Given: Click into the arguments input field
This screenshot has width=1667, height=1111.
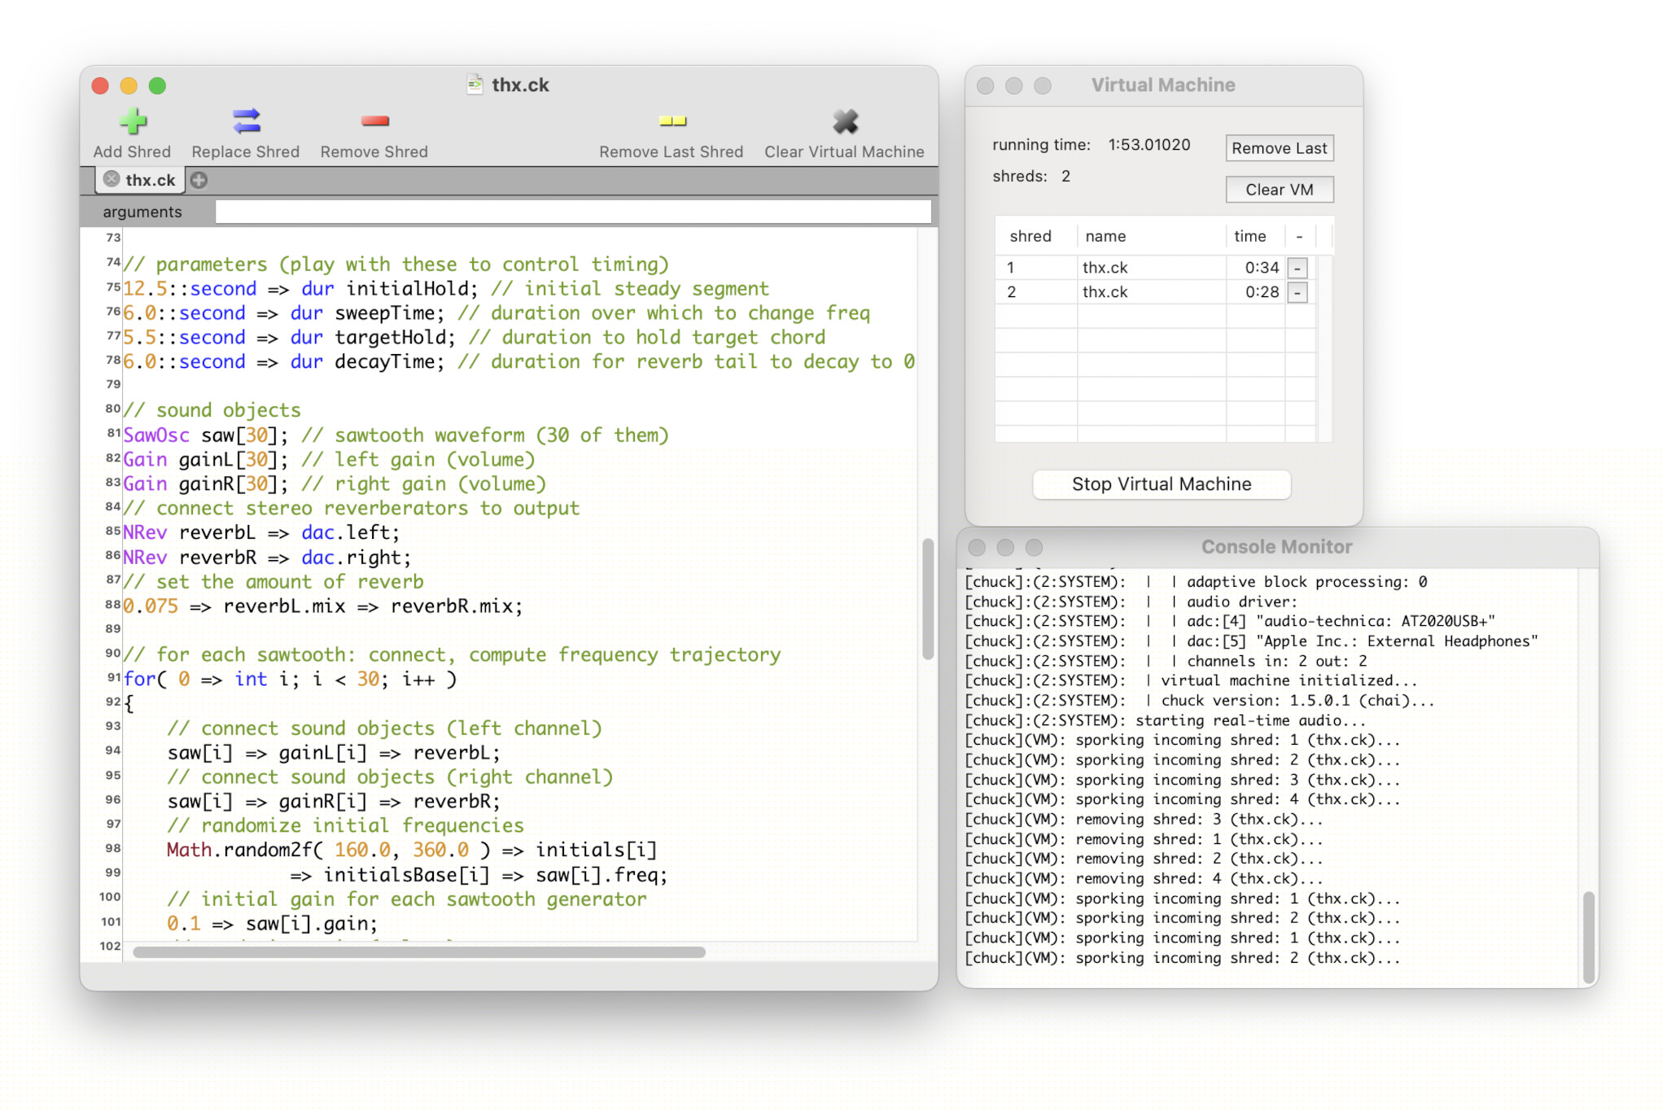Looking at the screenshot, I should (572, 212).
